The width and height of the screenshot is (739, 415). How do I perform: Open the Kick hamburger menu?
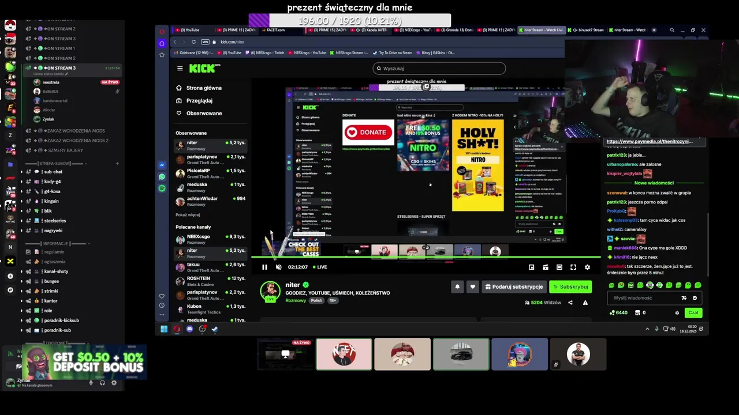coord(180,68)
